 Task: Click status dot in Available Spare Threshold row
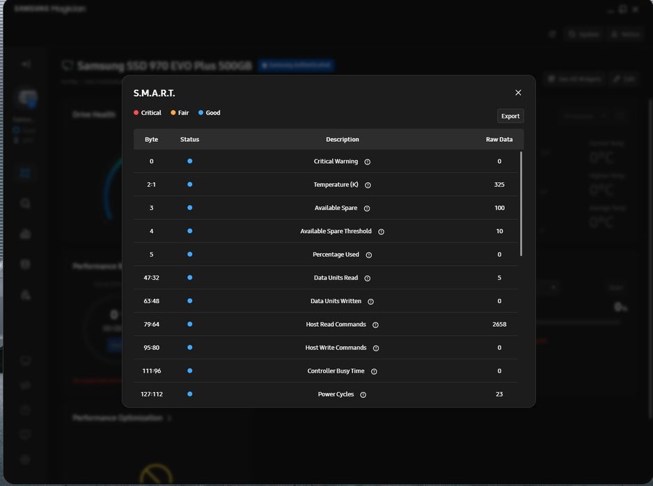click(190, 231)
